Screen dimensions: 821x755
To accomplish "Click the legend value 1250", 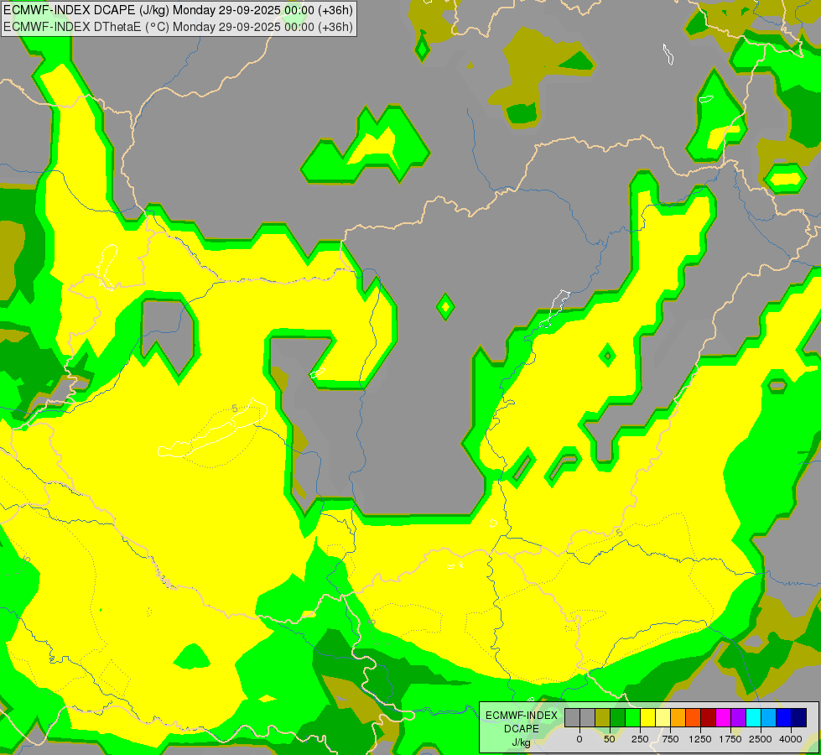I will tap(700, 739).
